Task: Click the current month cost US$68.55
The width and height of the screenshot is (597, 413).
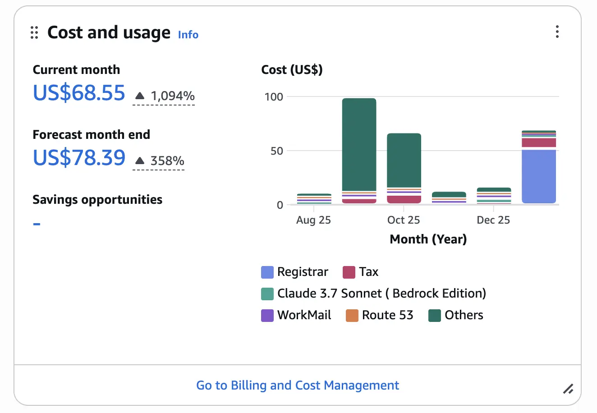Action: coord(79,93)
